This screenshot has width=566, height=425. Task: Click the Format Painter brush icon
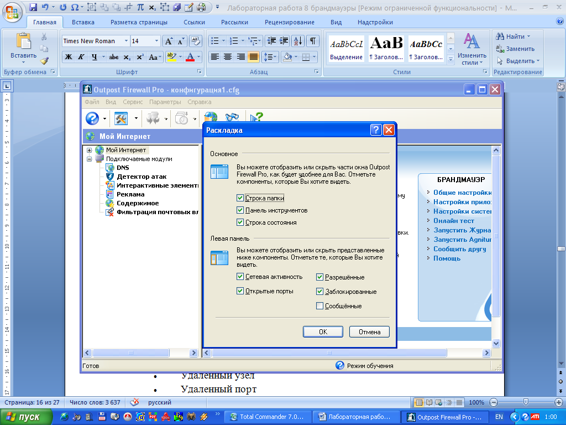(x=44, y=61)
